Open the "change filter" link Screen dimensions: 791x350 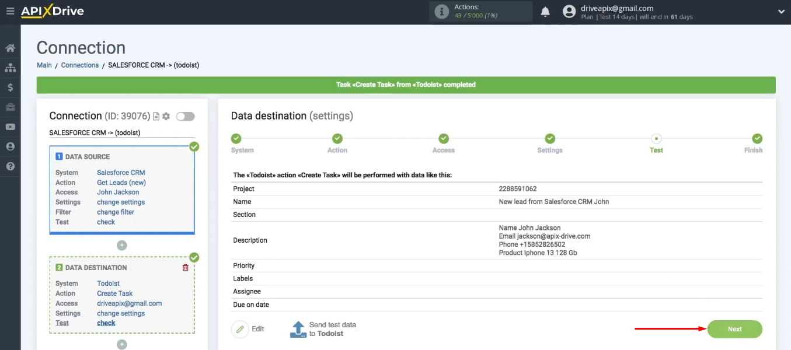click(115, 212)
